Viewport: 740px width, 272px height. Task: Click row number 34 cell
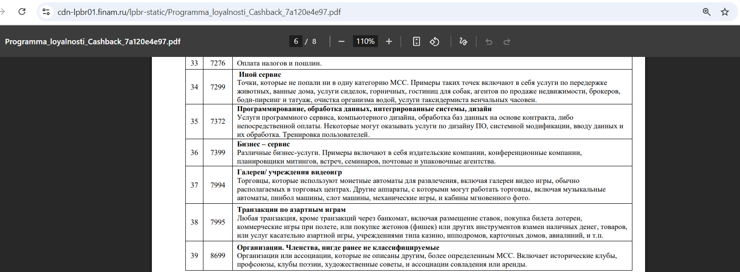(194, 87)
